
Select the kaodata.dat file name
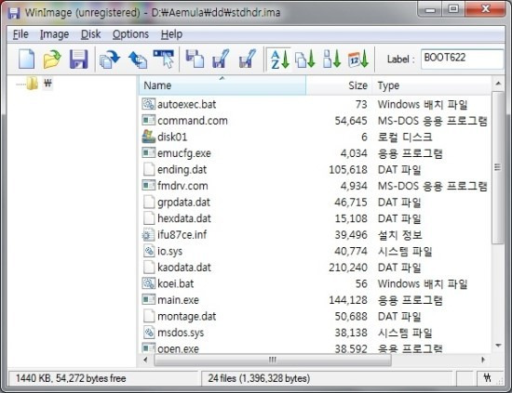184,268
